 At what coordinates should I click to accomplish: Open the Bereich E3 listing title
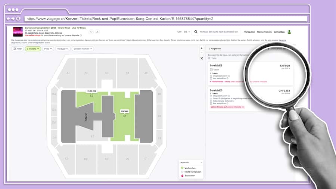(x=216, y=90)
